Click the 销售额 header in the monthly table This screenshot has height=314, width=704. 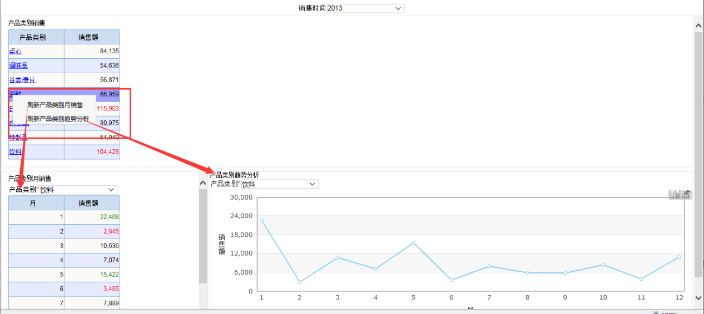pos(92,203)
